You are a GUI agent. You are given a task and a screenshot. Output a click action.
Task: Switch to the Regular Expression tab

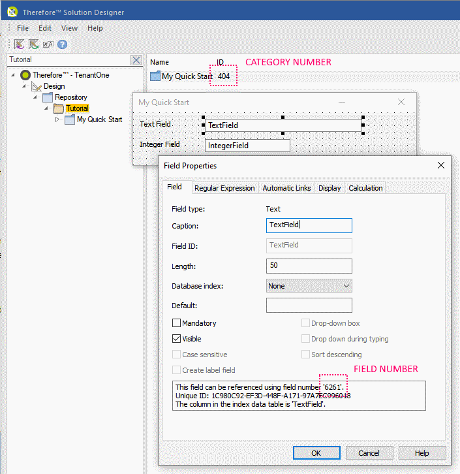(x=224, y=188)
